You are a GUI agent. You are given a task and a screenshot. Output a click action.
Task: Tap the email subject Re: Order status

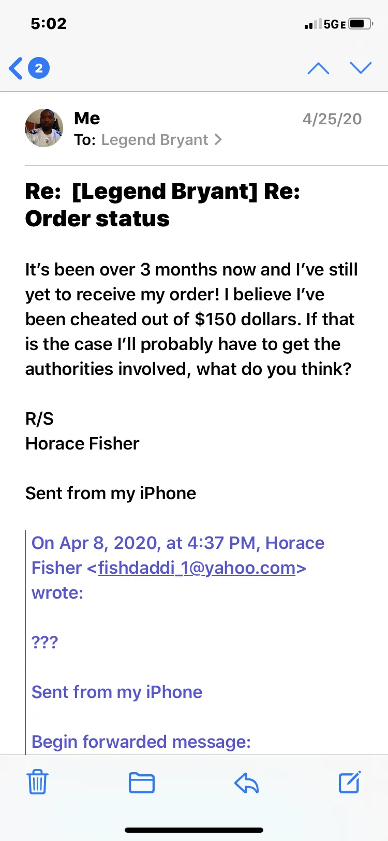coord(162,205)
